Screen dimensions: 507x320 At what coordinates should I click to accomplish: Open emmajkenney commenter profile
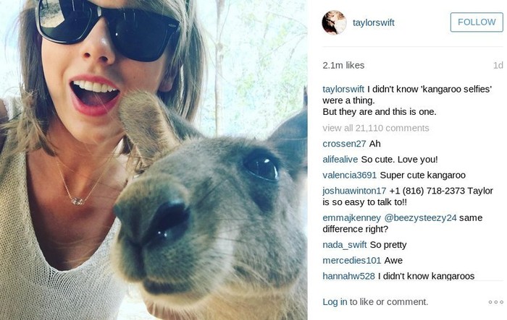pos(352,217)
